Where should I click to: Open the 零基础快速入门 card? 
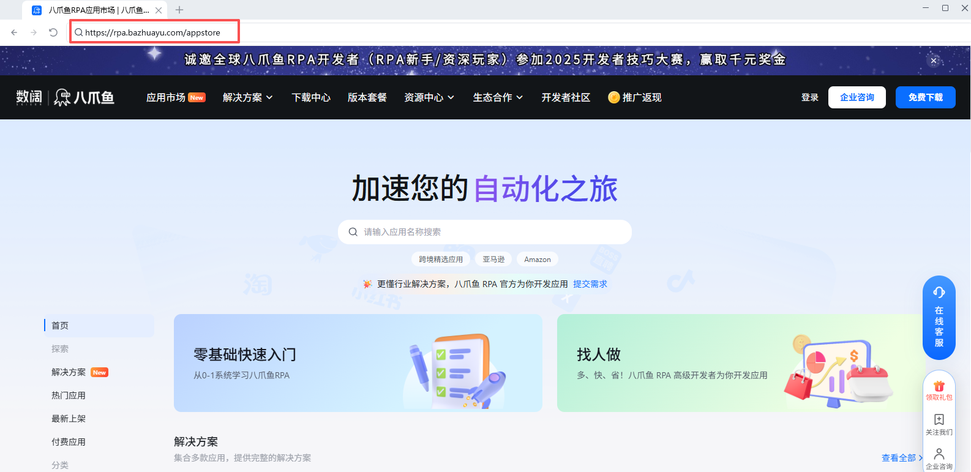(x=358, y=363)
